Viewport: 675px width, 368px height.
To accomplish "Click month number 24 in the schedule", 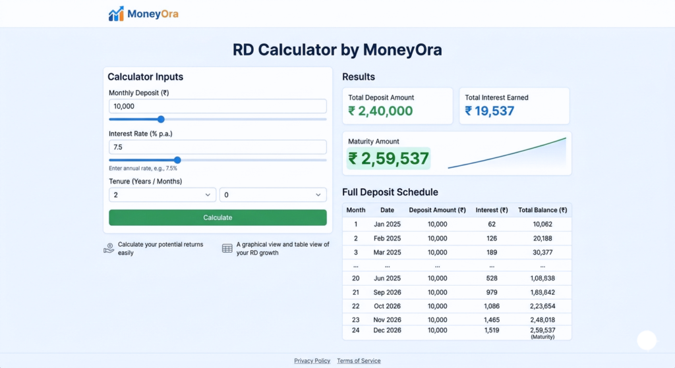I will coord(355,330).
